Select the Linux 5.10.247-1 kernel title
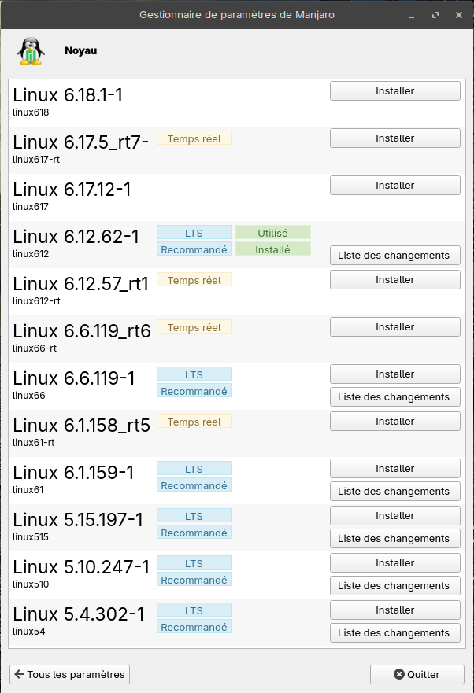Viewport: 474px width, 693px height. point(81,567)
